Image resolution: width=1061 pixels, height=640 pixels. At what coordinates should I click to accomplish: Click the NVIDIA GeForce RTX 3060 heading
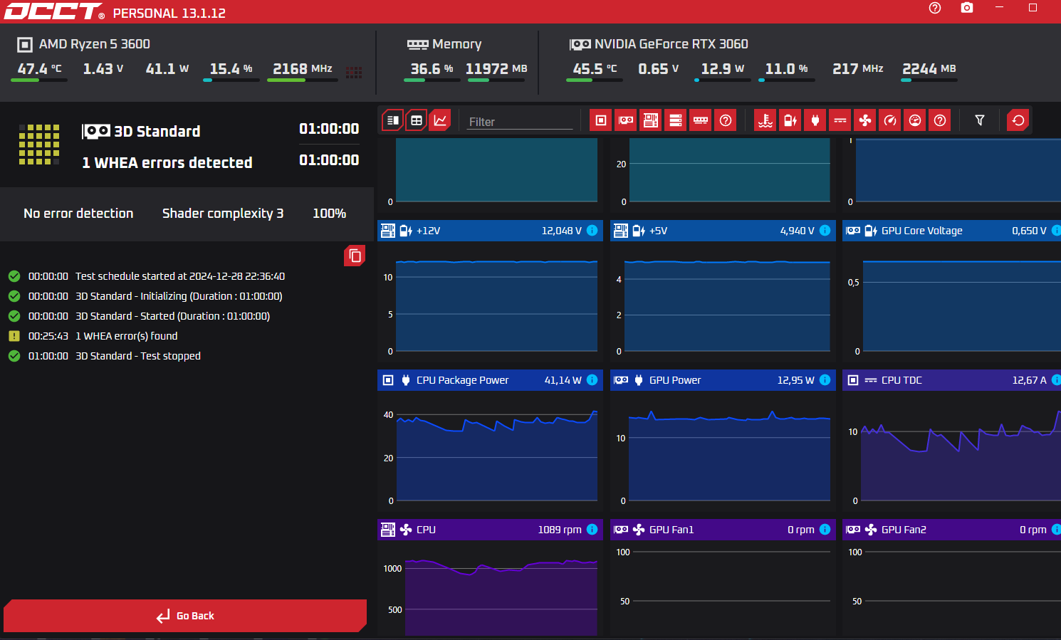coord(671,44)
